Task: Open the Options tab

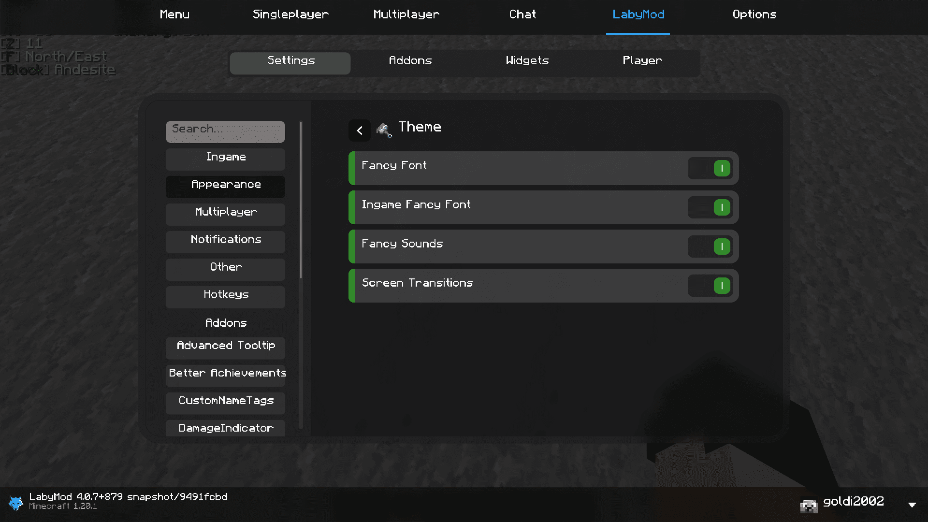Action: point(754,14)
